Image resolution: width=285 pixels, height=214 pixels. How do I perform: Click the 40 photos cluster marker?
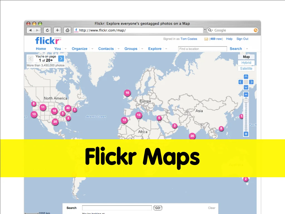click(68, 108)
